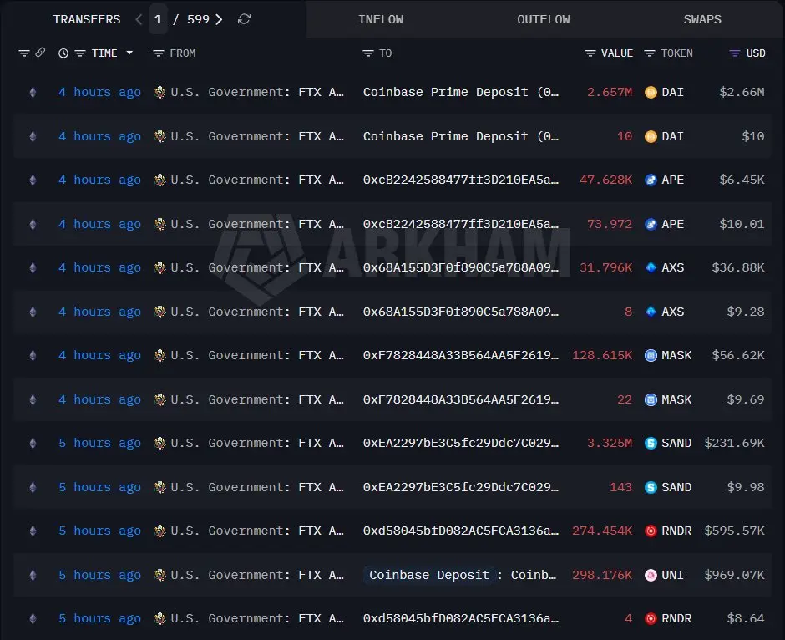
Task: Click the MASK token icon in the 128.615K row
Action: (x=651, y=356)
